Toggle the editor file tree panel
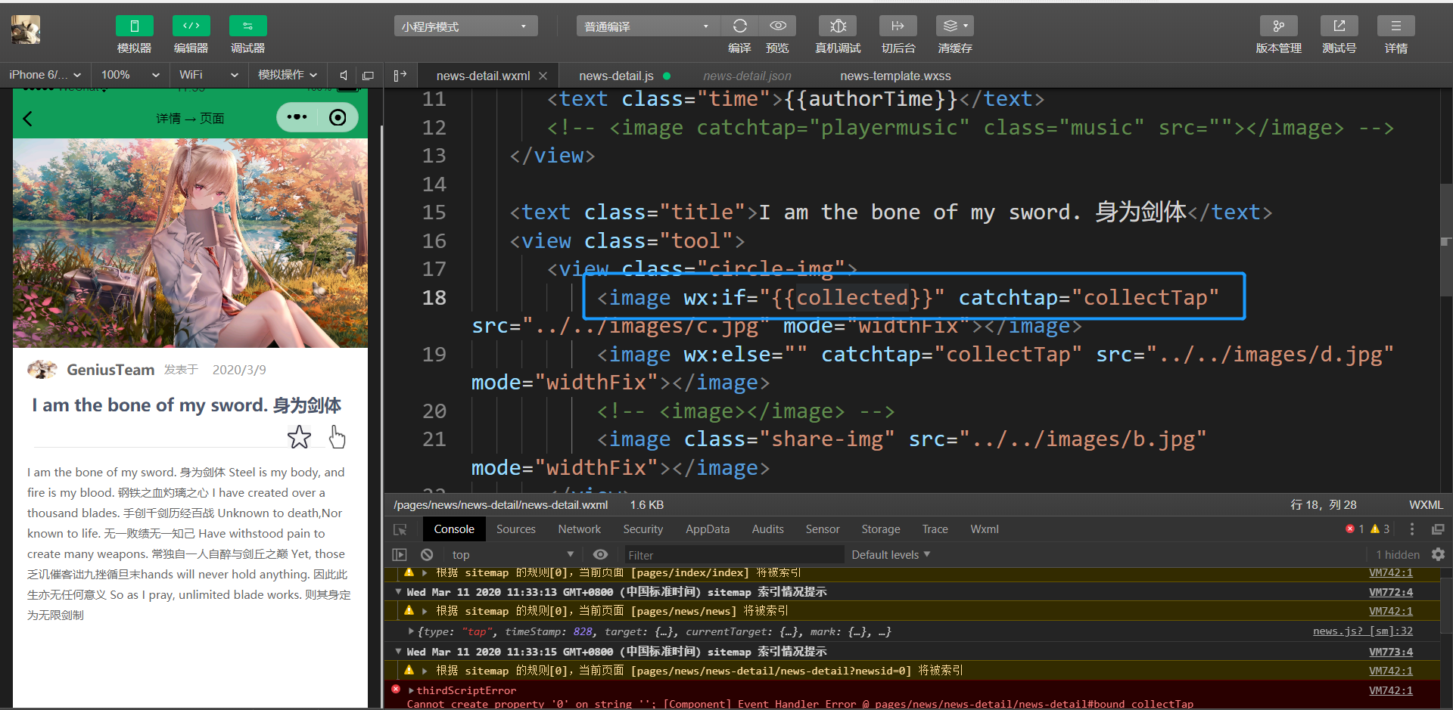Screen dimensions: 1453x710 (x=400, y=75)
